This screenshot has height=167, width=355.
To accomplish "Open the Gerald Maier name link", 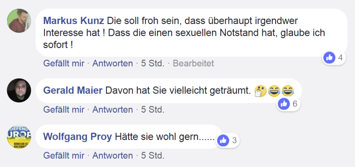I will (73, 91).
